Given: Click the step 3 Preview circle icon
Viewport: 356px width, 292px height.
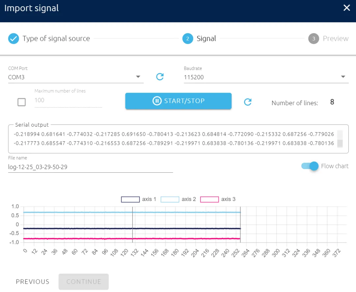Looking at the screenshot, I should (x=313, y=39).
